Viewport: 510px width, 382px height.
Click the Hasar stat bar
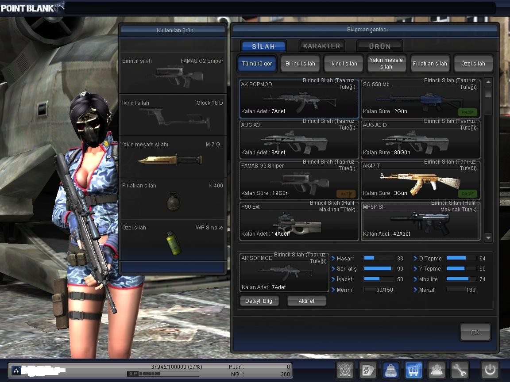pyautogui.click(x=379, y=258)
